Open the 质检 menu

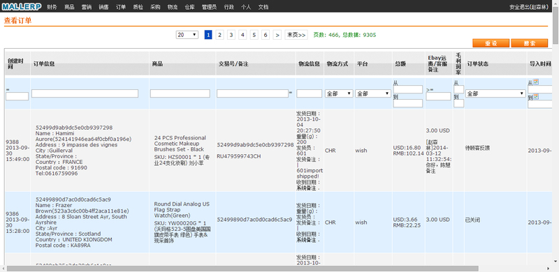click(138, 7)
